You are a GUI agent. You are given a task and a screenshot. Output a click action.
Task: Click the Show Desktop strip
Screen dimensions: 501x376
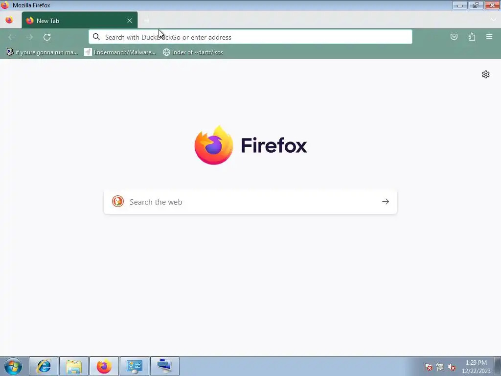coord(498,366)
